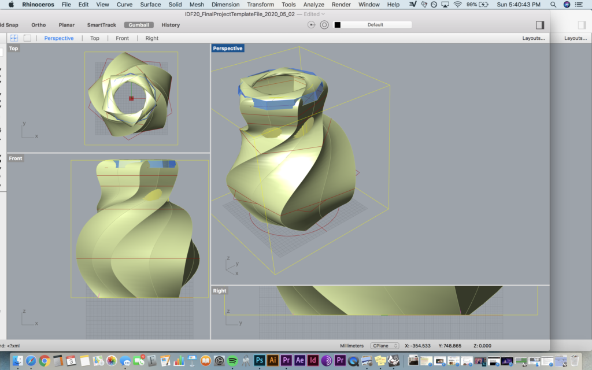Select the Right viewport tab

tap(152, 38)
